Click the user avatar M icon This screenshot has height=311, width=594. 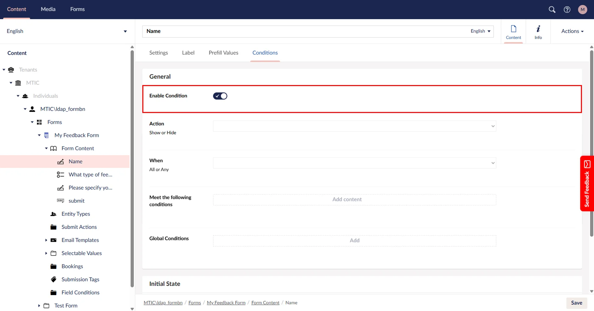[582, 10]
